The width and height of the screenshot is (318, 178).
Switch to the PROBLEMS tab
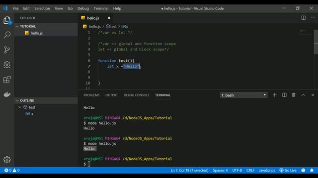click(91, 95)
